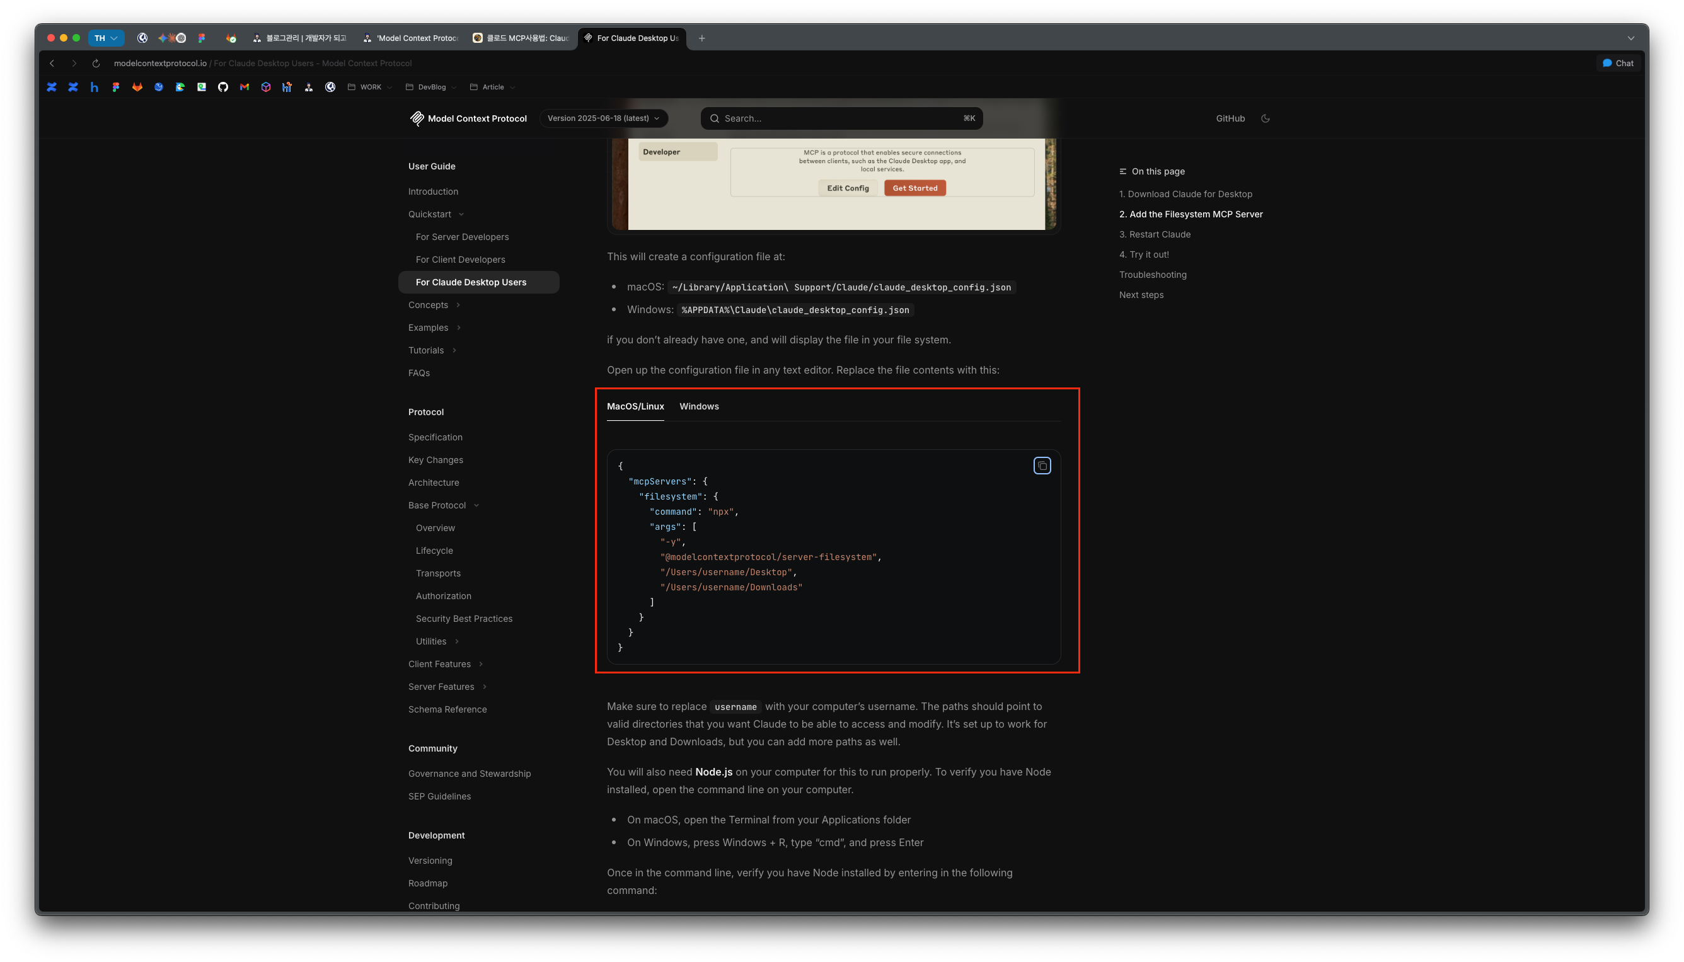Open the version selector dropdown
Viewport: 1684px width, 962px height.
click(x=603, y=118)
